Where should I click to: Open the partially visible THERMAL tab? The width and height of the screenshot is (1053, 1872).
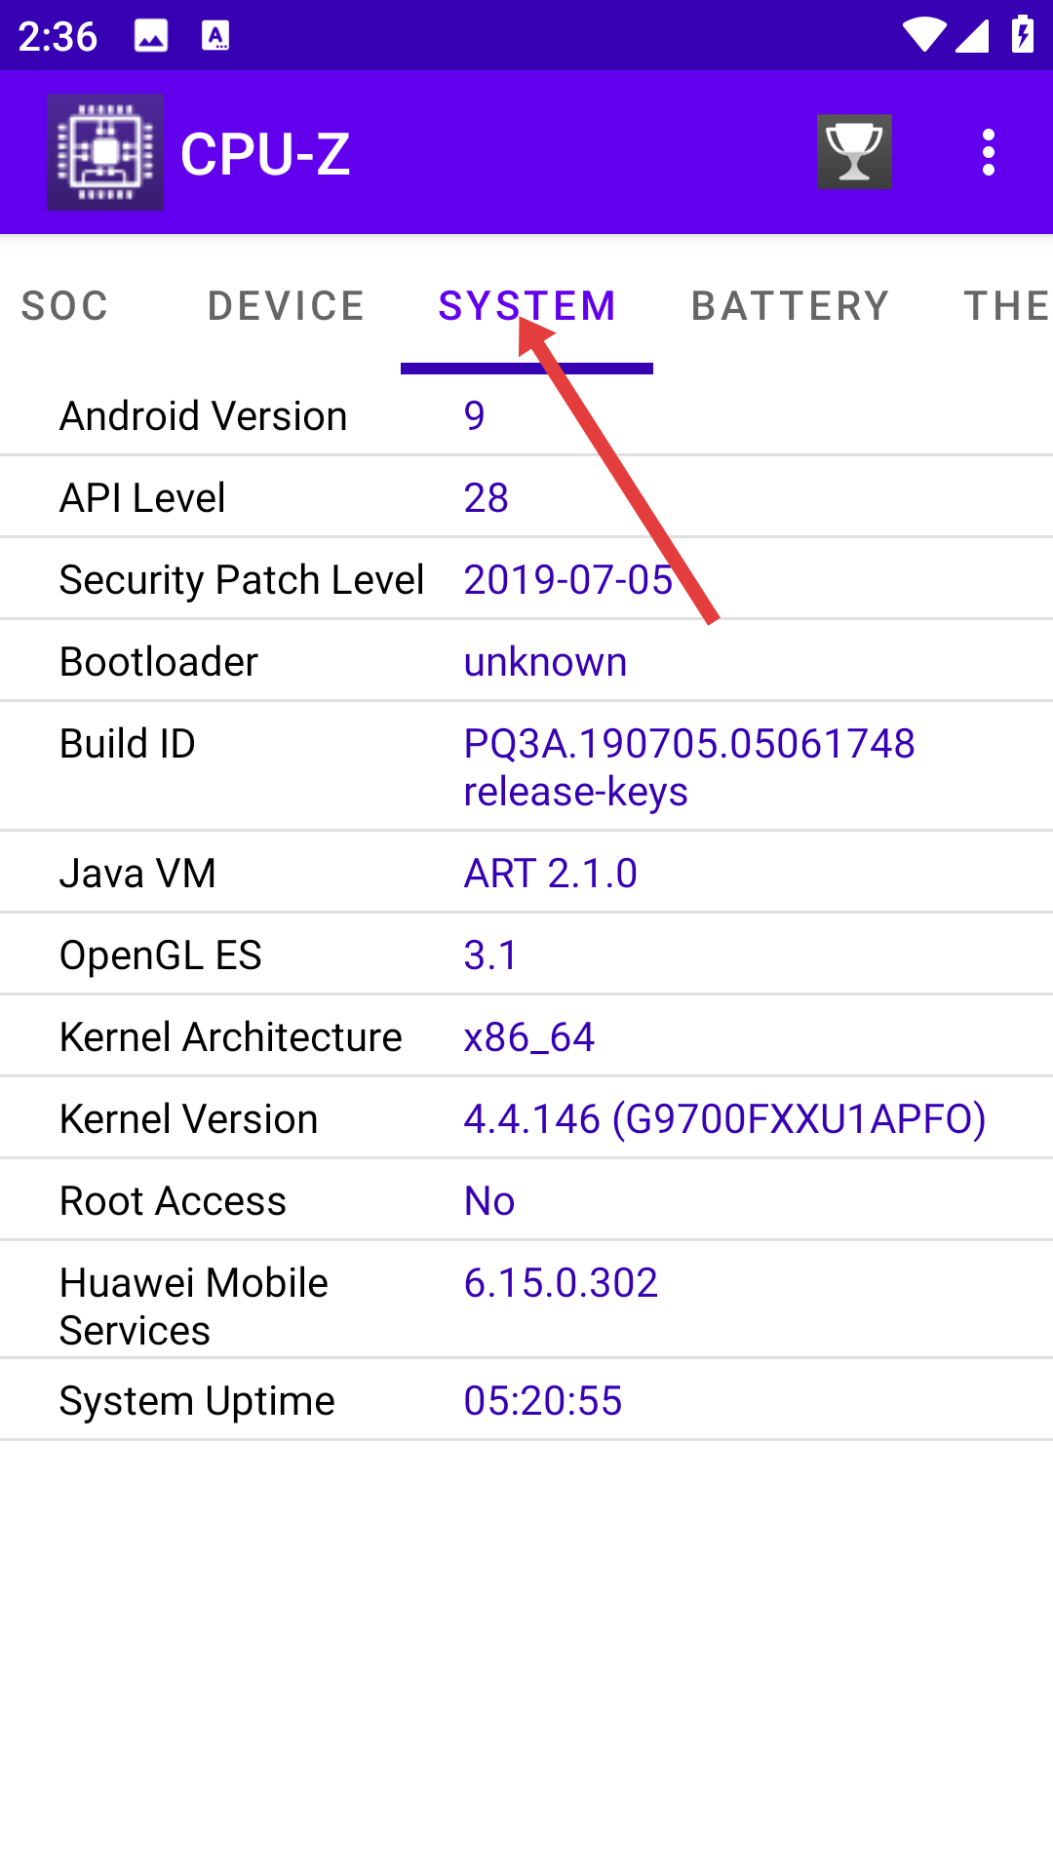click(1007, 306)
